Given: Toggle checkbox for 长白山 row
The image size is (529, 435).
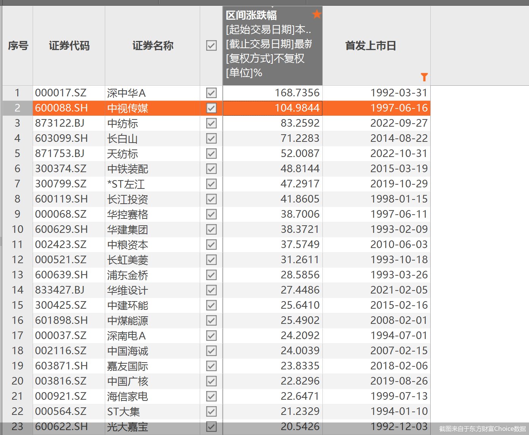Looking at the screenshot, I should (212, 138).
